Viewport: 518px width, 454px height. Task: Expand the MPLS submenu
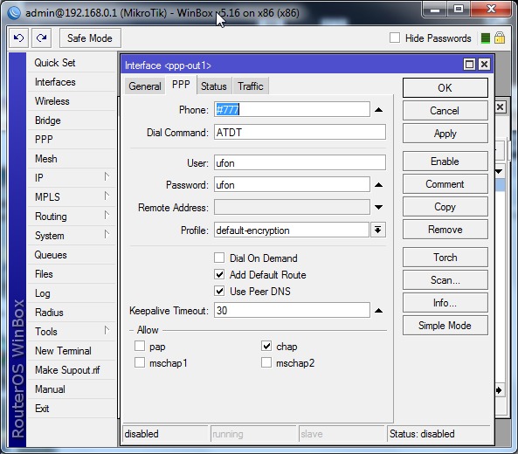coord(107,196)
